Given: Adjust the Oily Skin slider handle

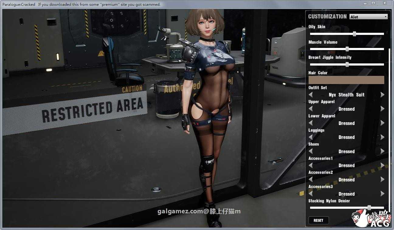Looking at the screenshot, I should (354, 34).
